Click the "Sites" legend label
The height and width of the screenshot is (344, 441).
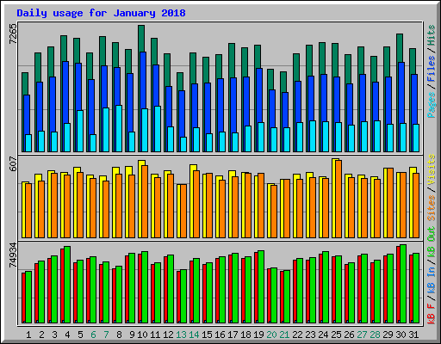[x=432, y=208]
